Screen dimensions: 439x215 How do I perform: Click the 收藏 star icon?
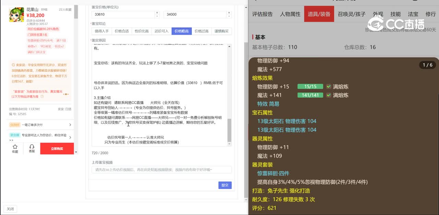point(15,147)
